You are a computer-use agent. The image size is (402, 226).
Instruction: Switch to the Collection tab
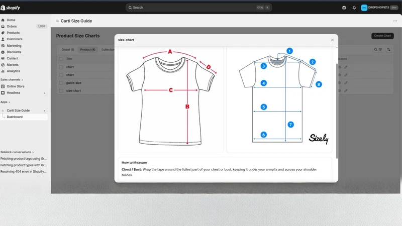pos(108,50)
